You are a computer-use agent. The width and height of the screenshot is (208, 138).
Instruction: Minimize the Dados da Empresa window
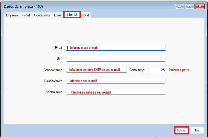coord(180,6)
